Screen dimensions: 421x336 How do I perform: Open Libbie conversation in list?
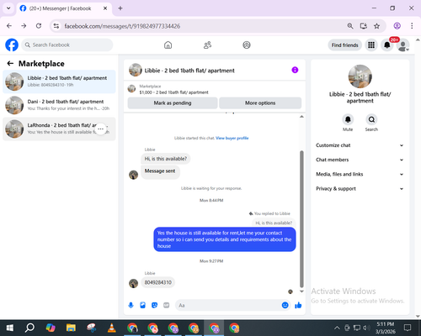pos(59,81)
